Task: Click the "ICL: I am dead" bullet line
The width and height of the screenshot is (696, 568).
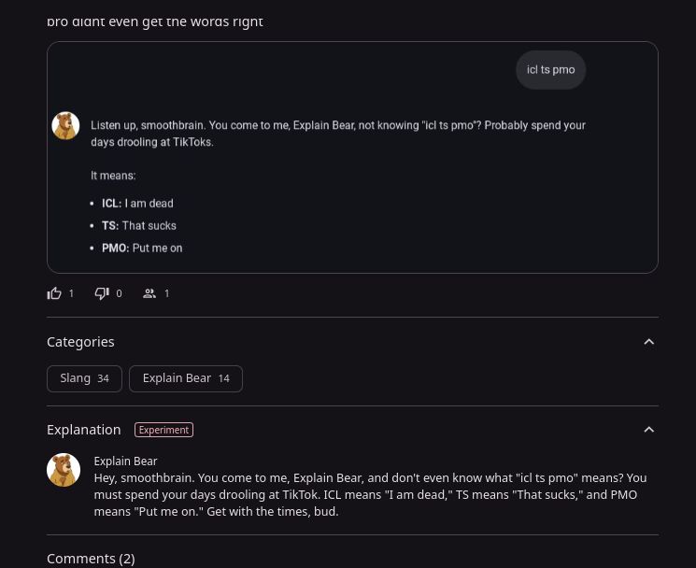Action: (137, 203)
